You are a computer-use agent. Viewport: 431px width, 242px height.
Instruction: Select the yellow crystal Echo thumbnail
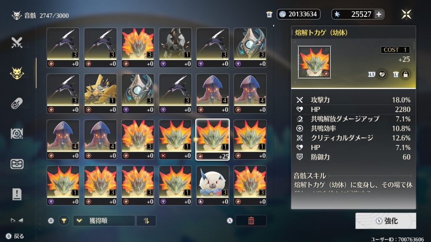tap(100, 94)
